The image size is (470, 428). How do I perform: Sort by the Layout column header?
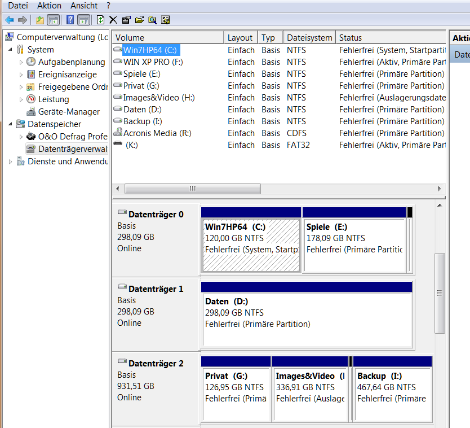coord(241,37)
